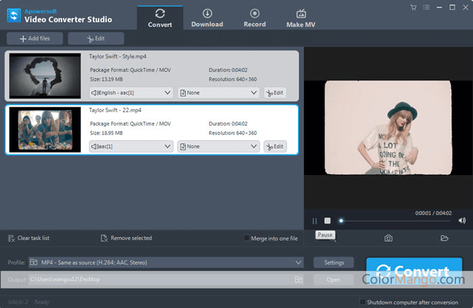The image size is (473, 308).
Task: Mute the preview volume speaker icon
Action: [x=462, y=220]
